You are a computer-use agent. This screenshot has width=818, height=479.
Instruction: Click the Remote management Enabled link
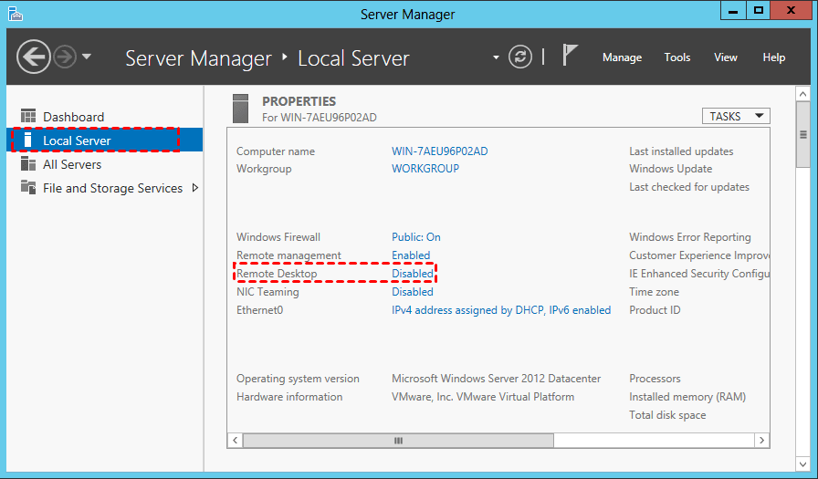coord(411,255)
